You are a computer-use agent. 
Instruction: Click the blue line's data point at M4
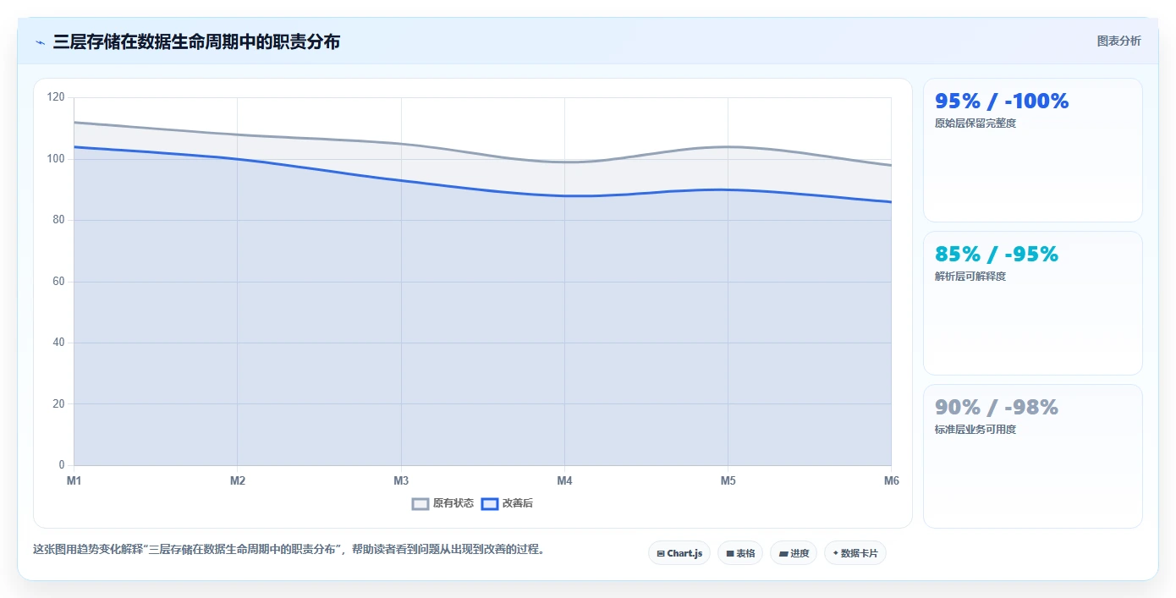coord(564,195)
